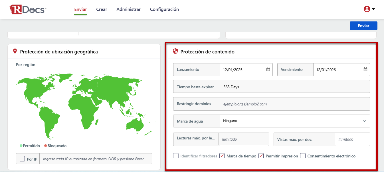Viewport: 384px width, 172px height.
Task: Click the red shield content protection icon
Action: coord(175,52)
